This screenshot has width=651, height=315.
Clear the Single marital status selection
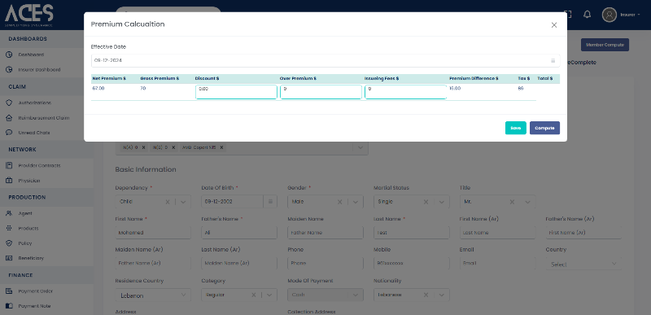tap(426, 202)
